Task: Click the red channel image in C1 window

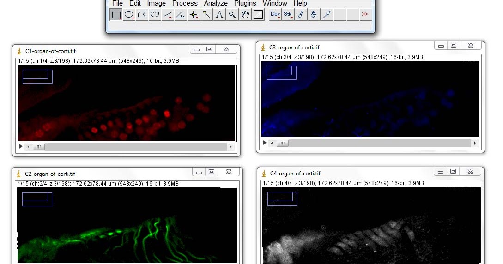Action: click(127, 103)
